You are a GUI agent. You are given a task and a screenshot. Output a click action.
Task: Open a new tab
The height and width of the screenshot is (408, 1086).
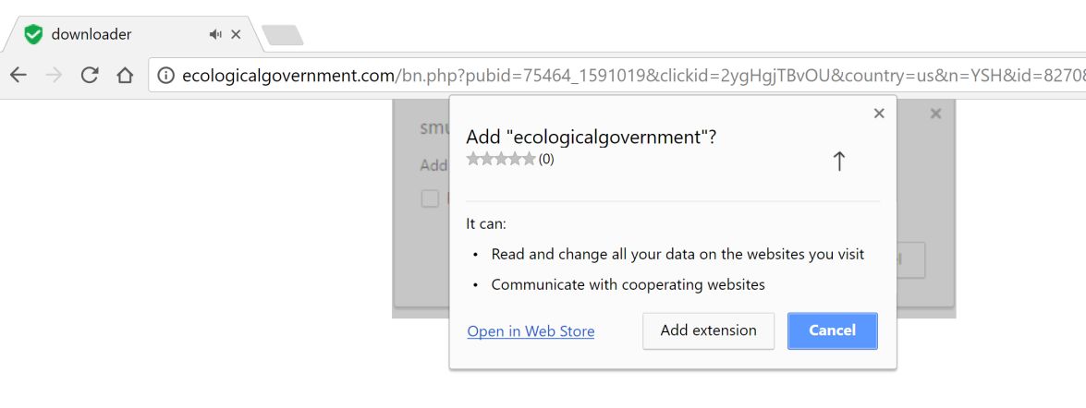[282, 36]
